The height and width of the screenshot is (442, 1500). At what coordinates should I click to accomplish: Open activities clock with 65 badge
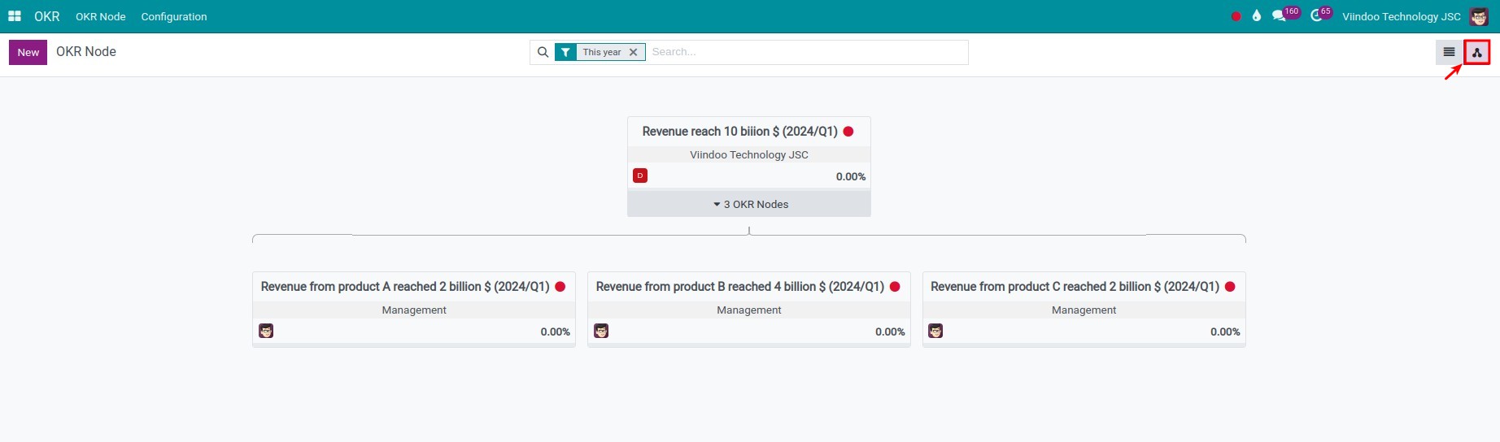(x=1321, y=15)
